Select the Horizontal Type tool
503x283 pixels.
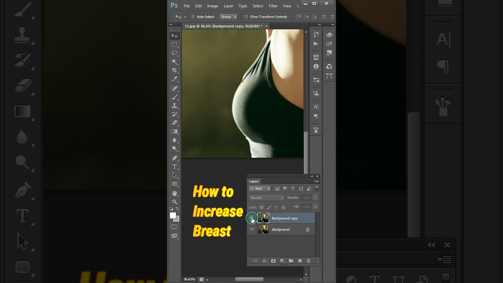click(175, 167)
